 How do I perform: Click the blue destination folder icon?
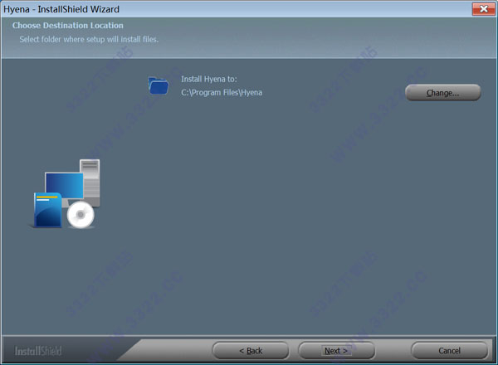[x=159, y=85]
